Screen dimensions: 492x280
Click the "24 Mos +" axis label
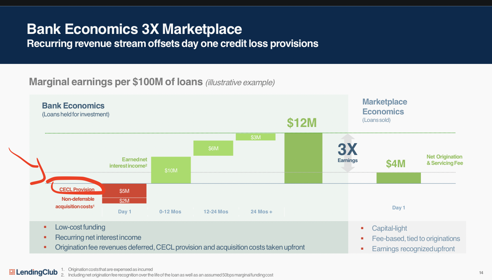261,212
